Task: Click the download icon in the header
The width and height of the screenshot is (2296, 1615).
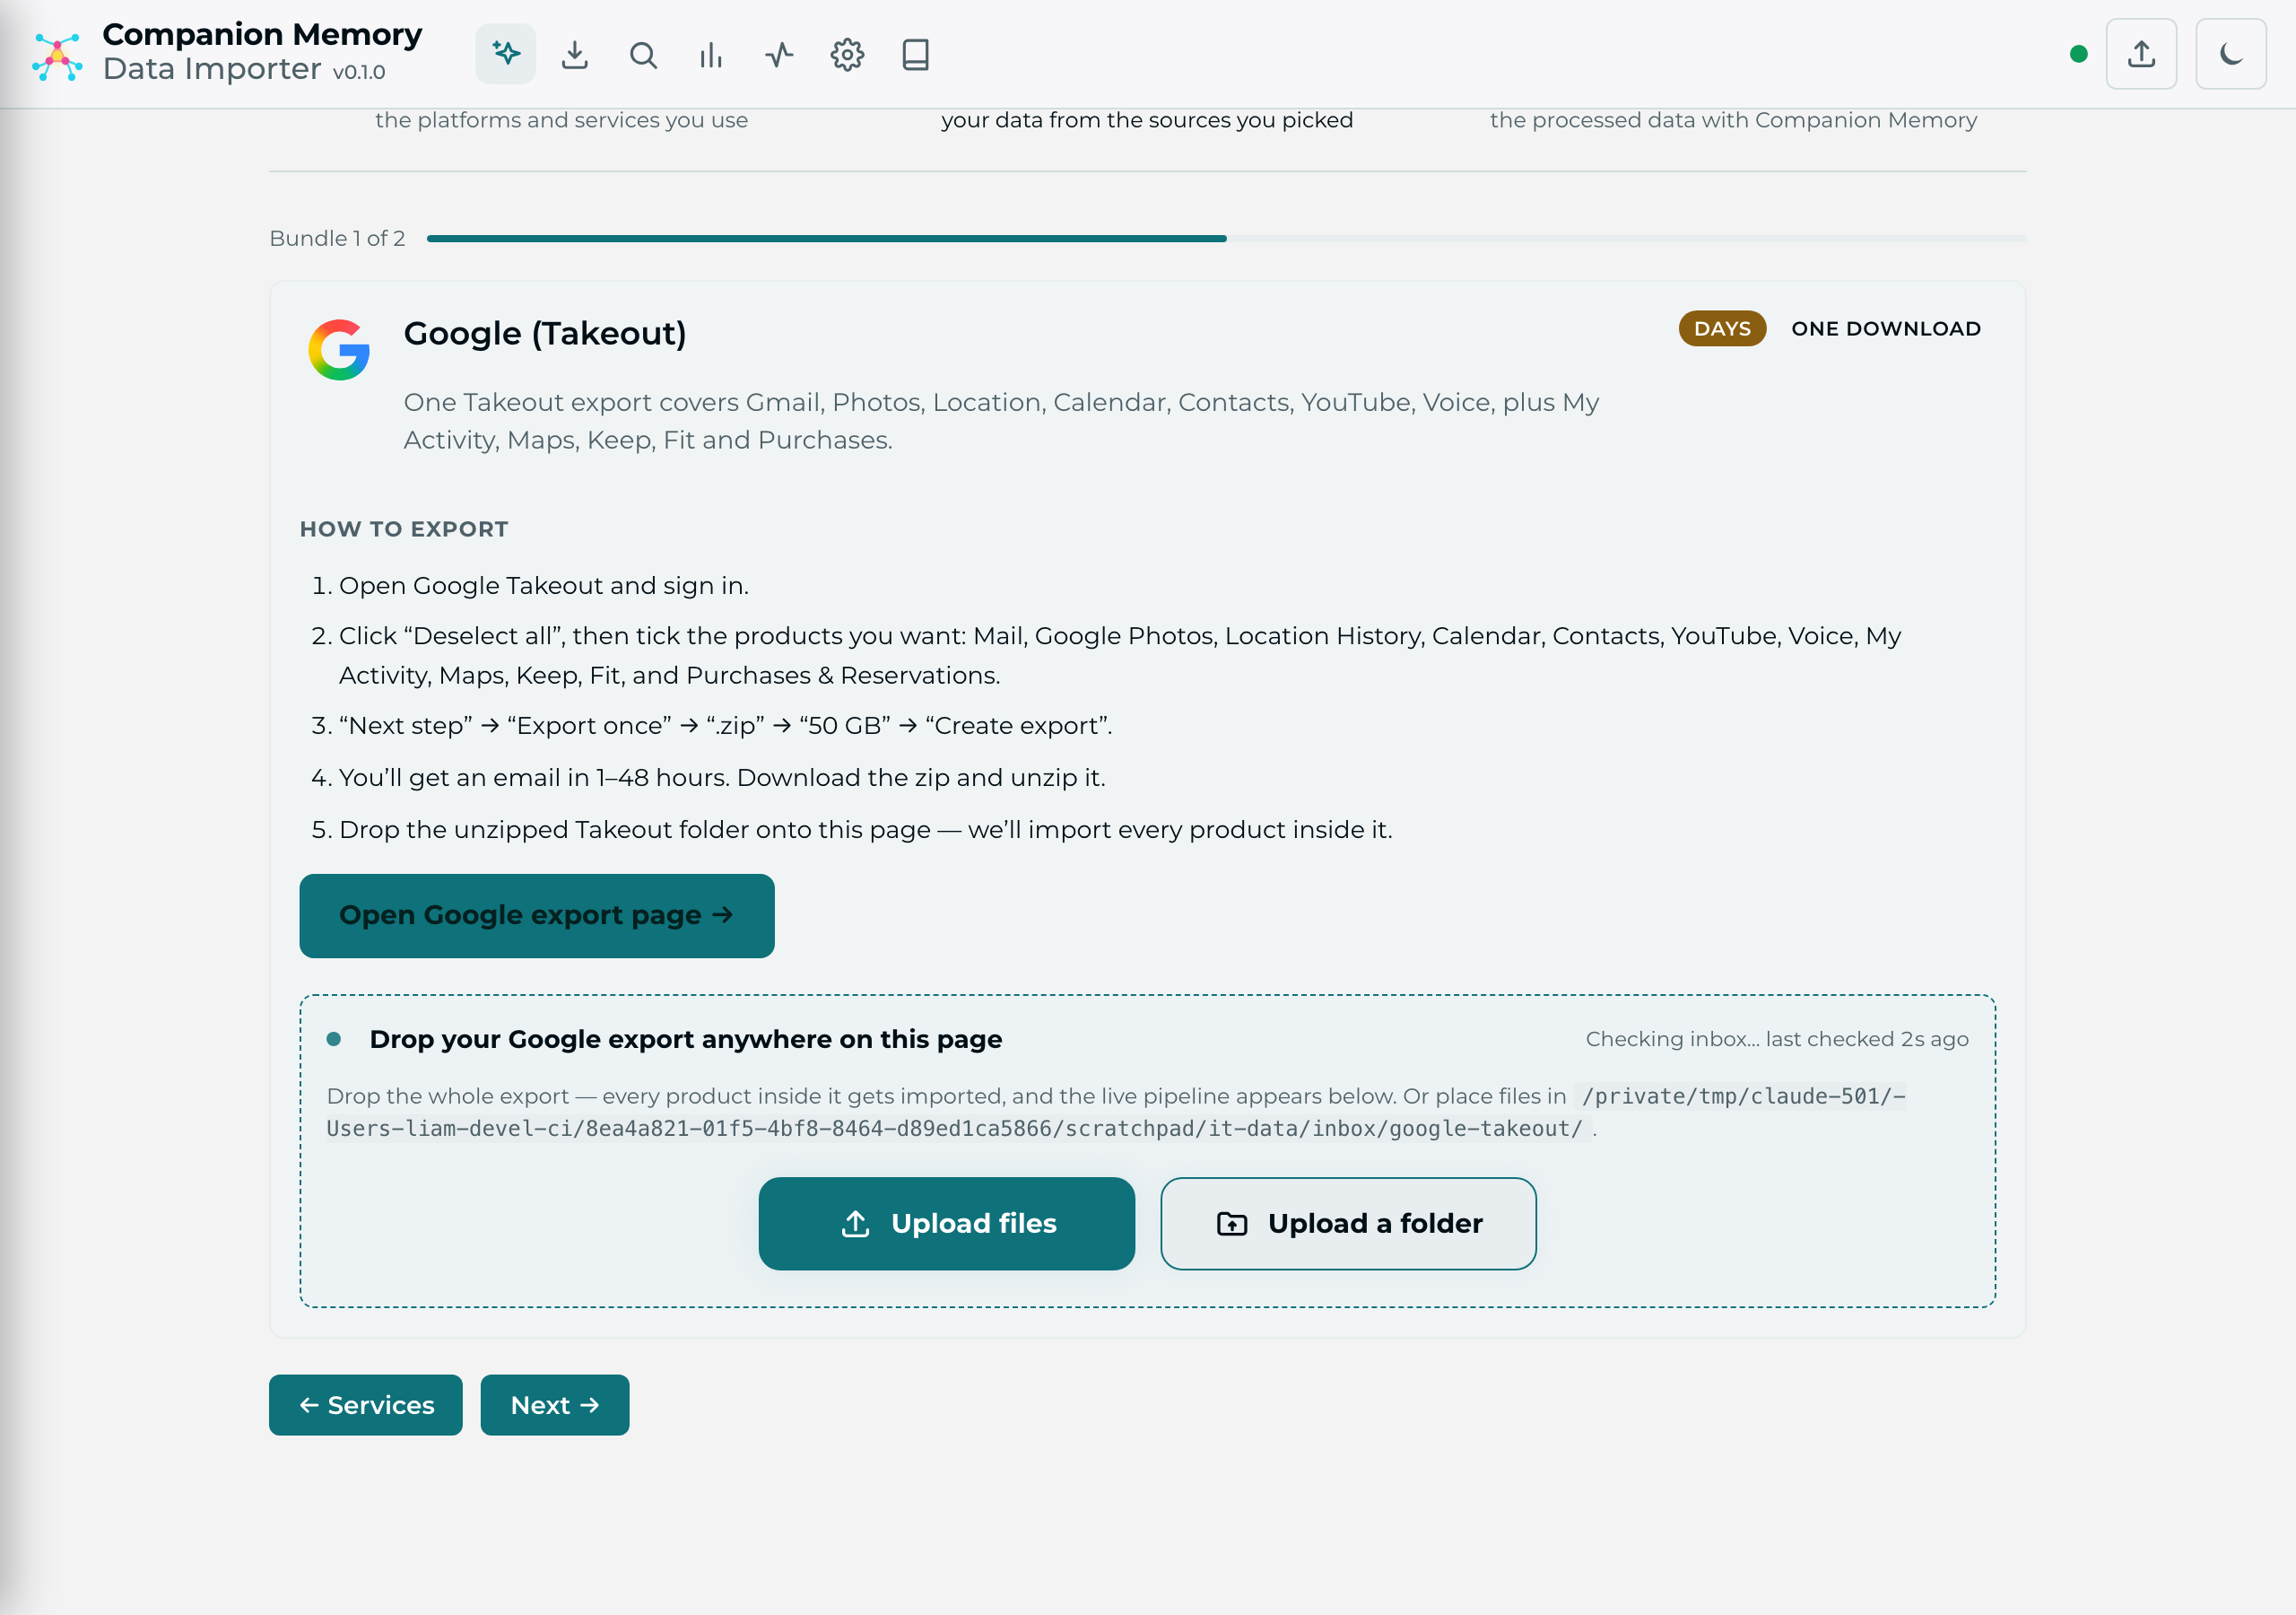Action: 575,54
